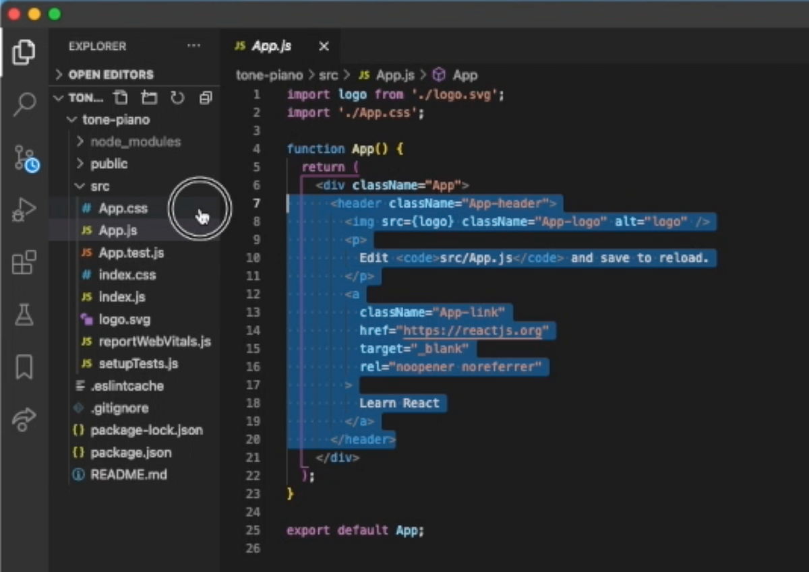Open the Search icon in activity bar
Image resolution: width=809 pixels, height=572 pixels.
pyautogui.click(x=24, y=104)
